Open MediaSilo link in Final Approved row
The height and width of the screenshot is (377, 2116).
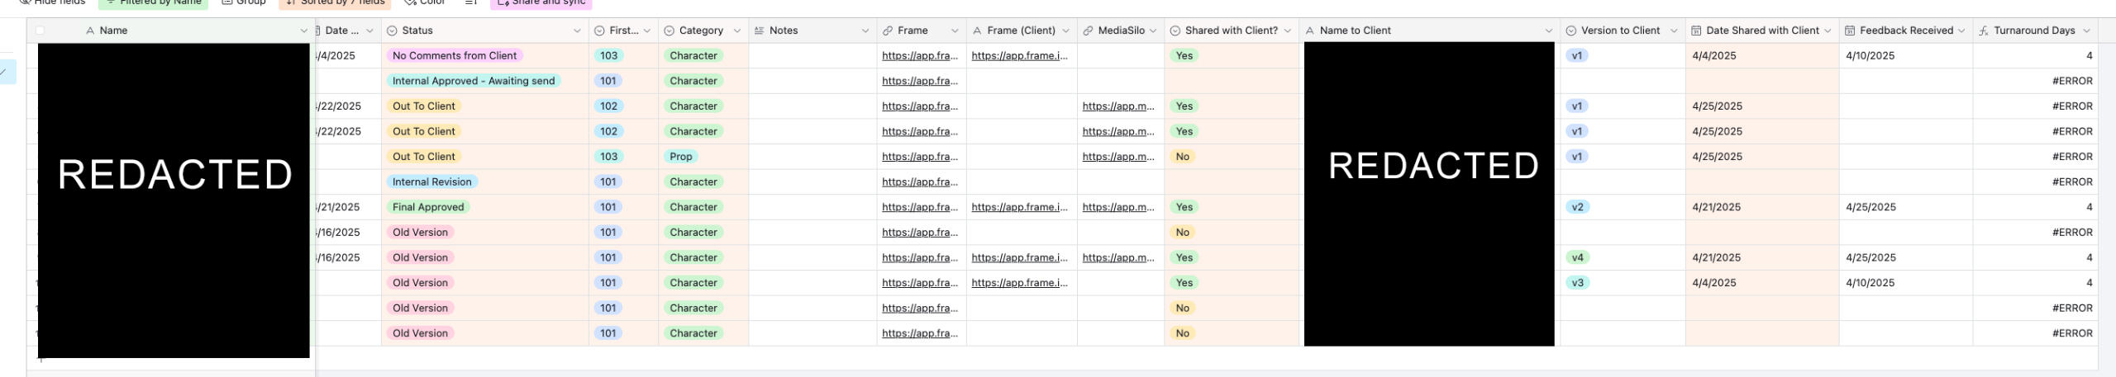tap(1118, 207)
